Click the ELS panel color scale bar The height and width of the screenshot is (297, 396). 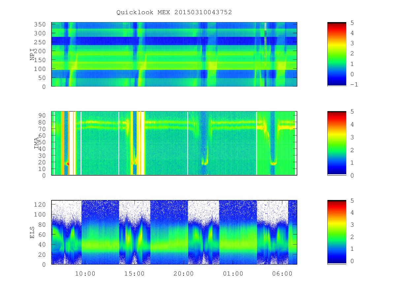point(337,232)
